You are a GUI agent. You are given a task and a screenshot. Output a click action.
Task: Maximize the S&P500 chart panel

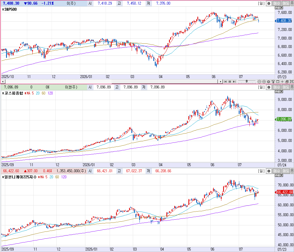(x=292, y=2)
